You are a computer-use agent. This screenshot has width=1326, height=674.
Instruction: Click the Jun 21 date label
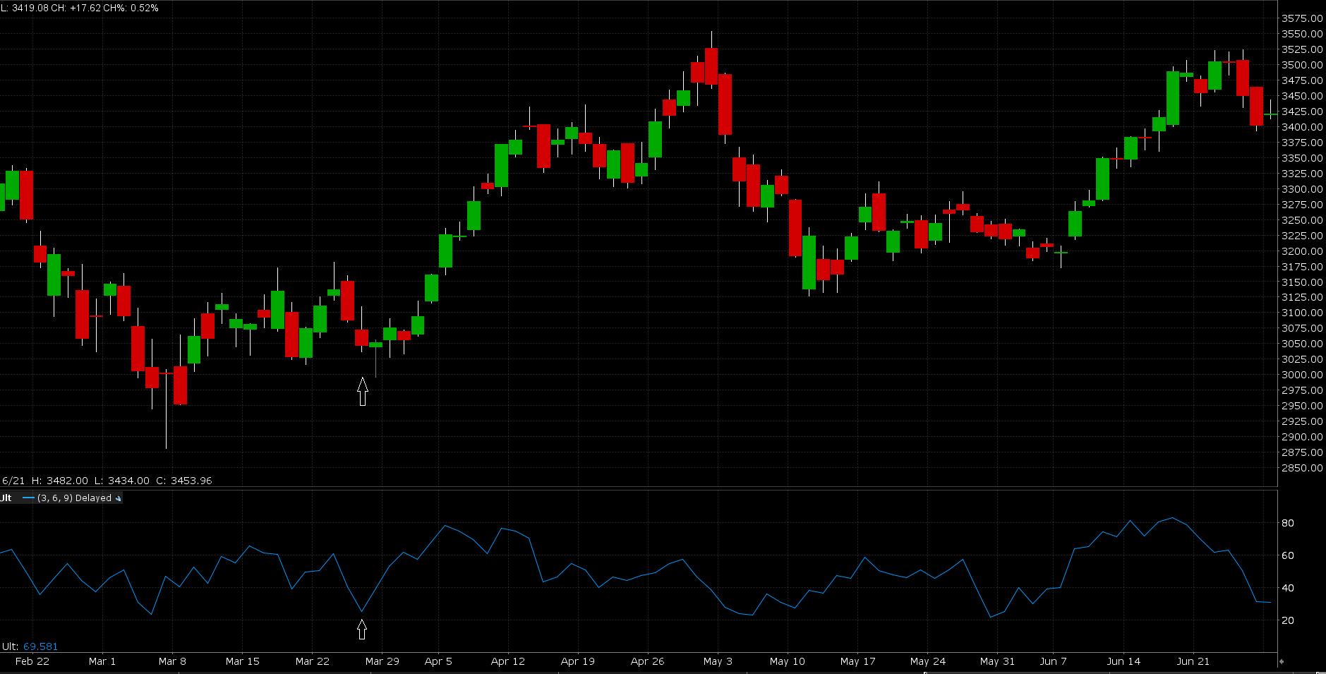pos(1193,661)
